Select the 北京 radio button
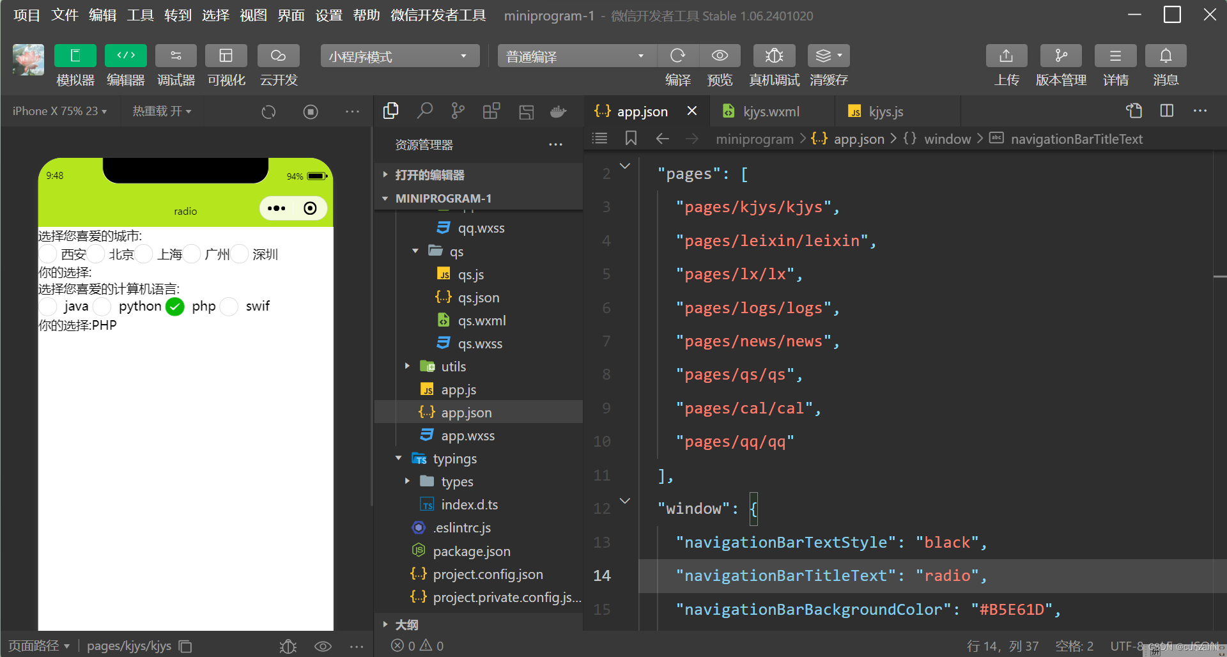 96,254
